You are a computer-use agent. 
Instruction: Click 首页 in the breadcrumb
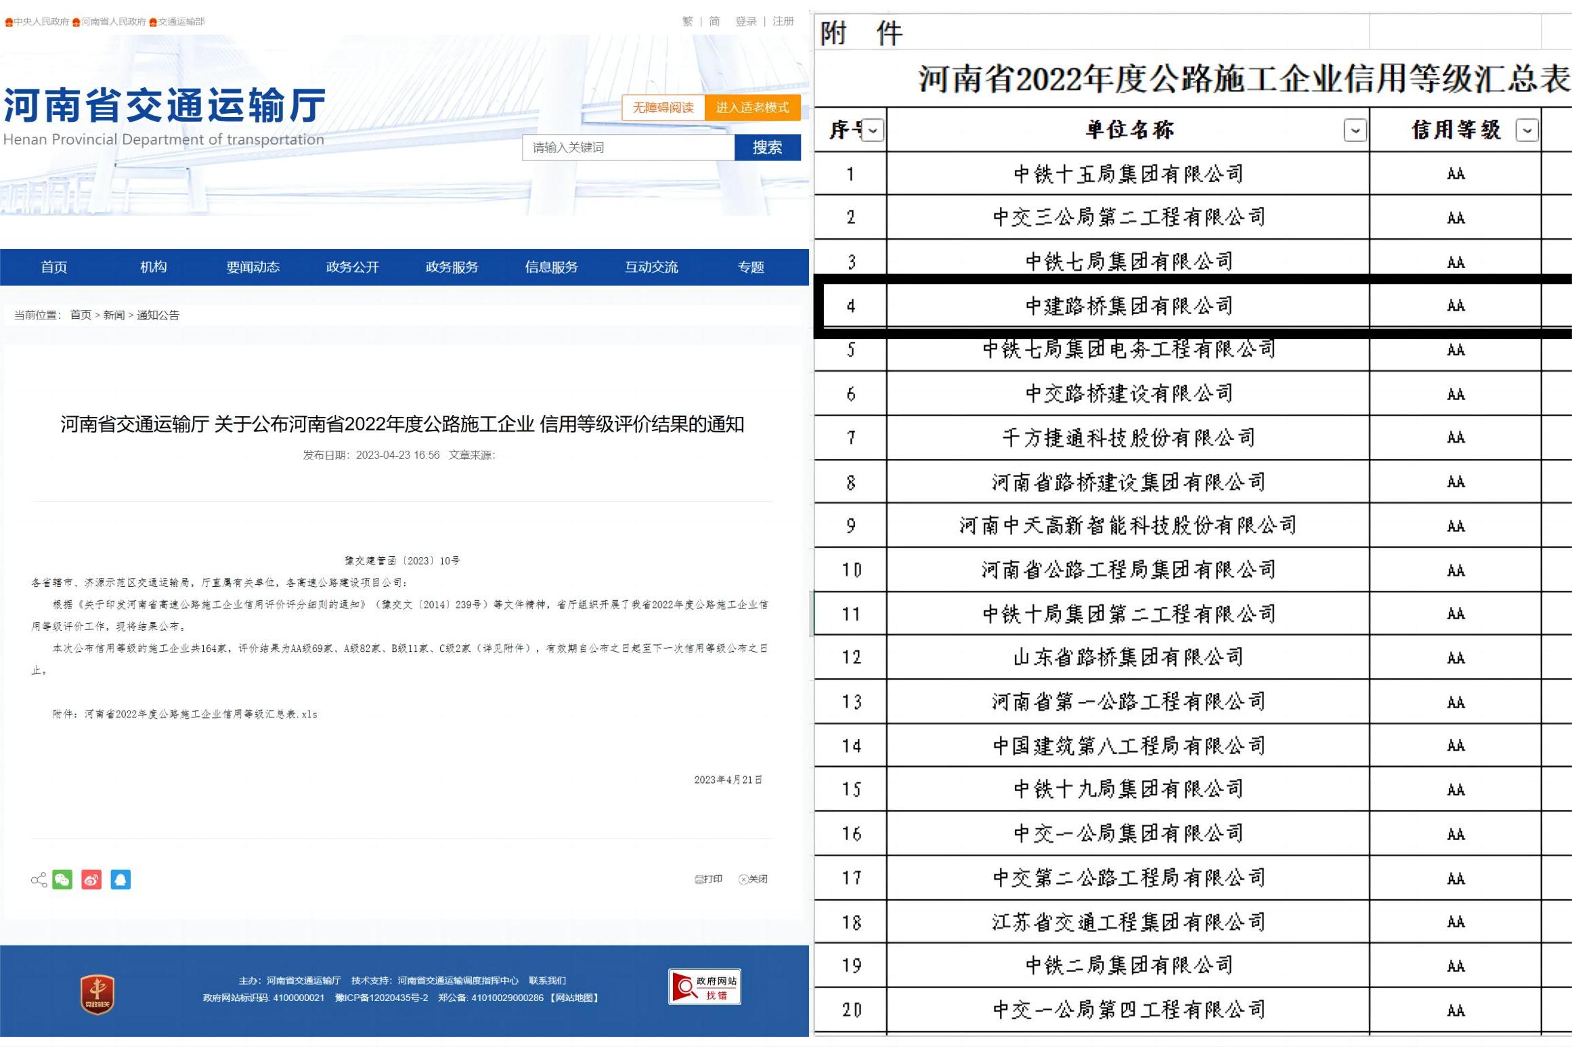[x=81, y=315]
